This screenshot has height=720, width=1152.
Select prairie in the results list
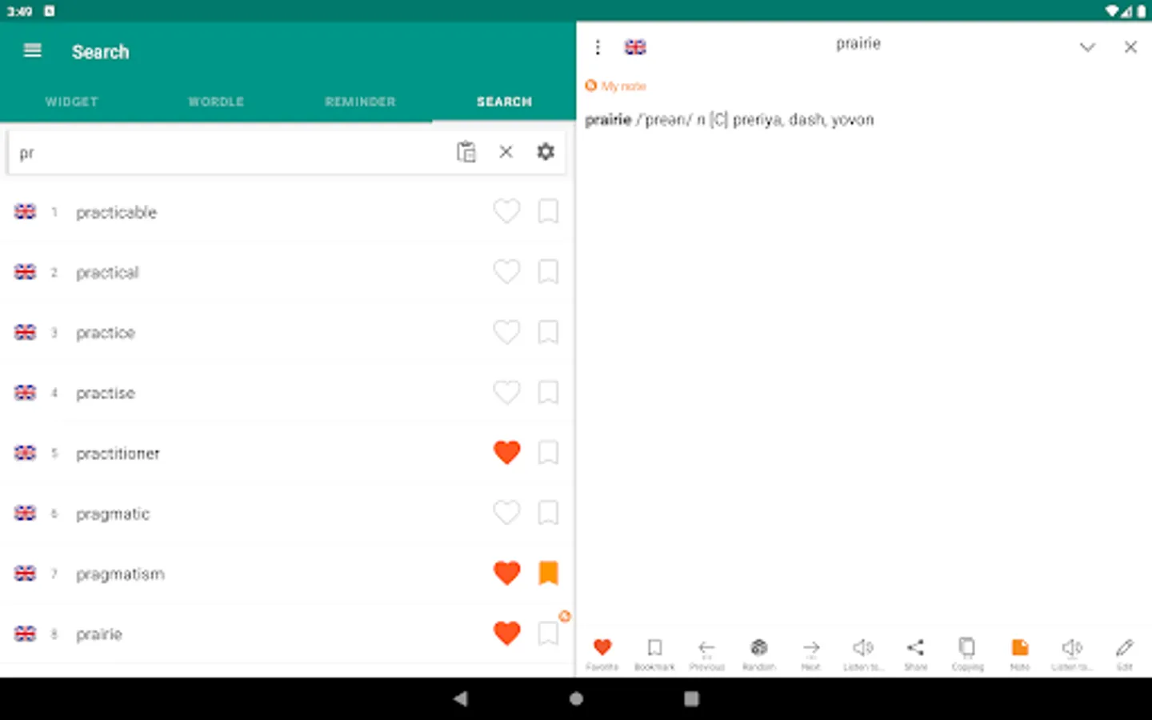pos(99,634)
